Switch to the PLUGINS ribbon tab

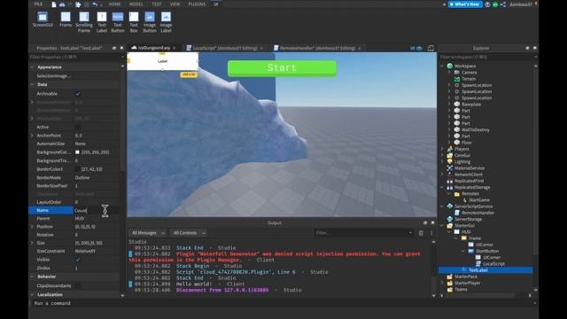[197, 4]
